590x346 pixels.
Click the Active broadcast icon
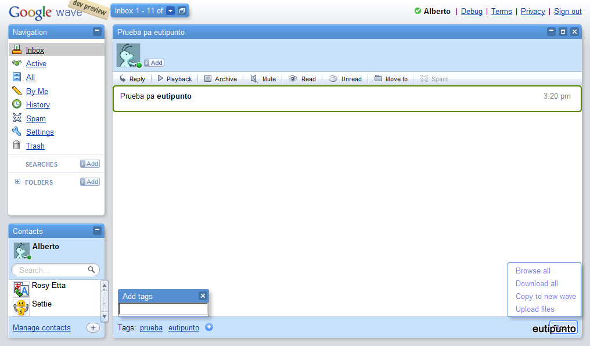coord(17,63)
